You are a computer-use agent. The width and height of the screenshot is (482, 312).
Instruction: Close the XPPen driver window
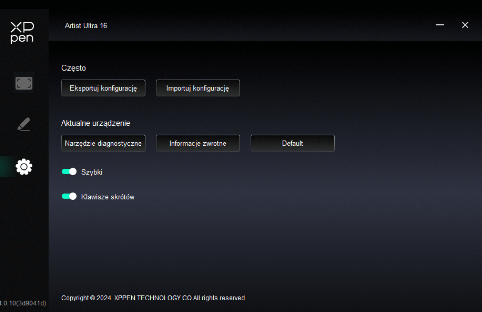(465, 25)
